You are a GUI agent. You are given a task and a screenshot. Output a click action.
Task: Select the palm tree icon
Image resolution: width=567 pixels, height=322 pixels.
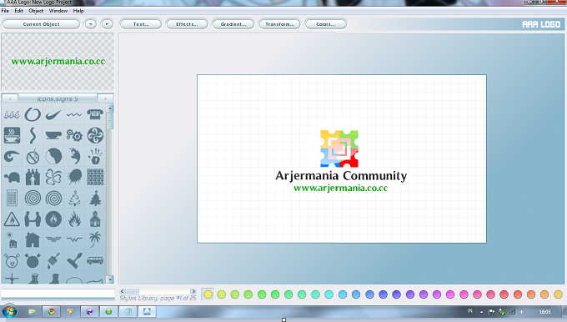pyautogui.click(x=95, y=239)
